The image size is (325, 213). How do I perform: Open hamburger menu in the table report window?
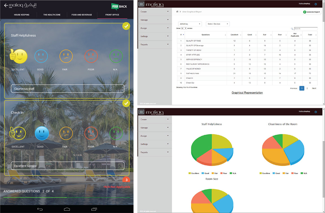pyautogui.click(x=141, y=4)
